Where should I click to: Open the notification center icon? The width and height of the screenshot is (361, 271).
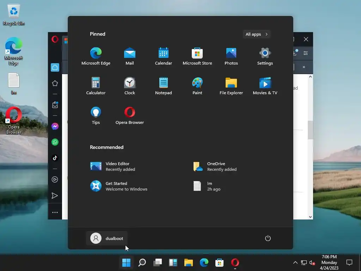pyautogui.click(x=349, y=263)
